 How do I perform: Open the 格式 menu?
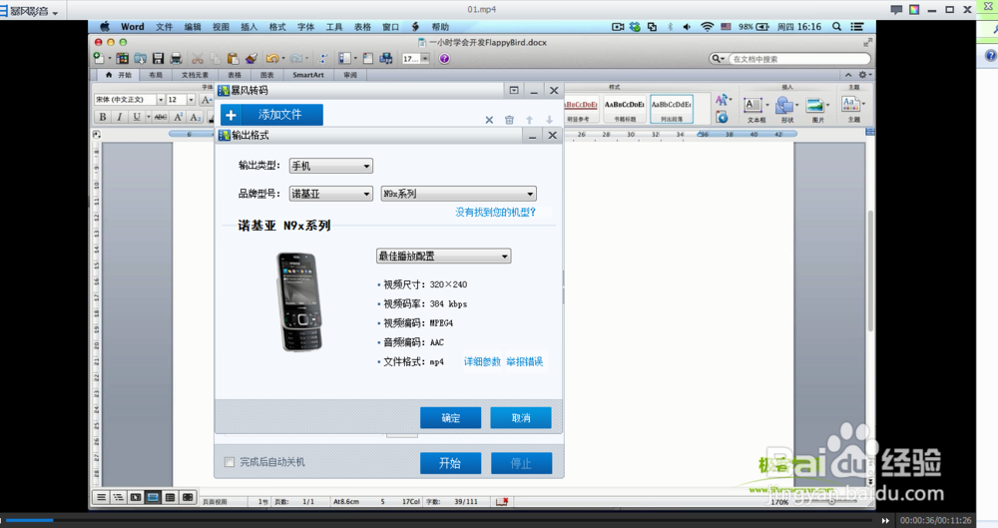coord(277,27)
